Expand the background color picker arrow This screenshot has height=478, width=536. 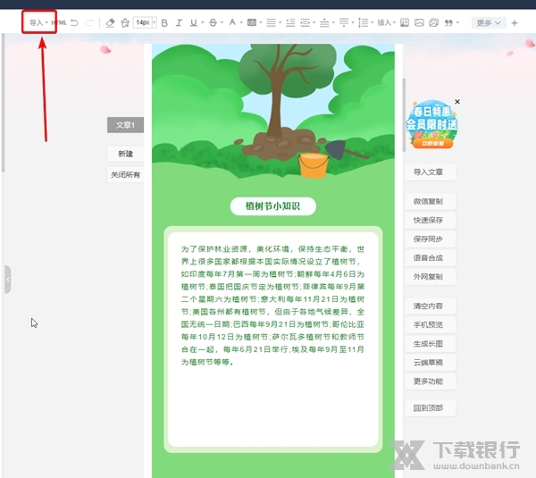(x=261, y=22)
